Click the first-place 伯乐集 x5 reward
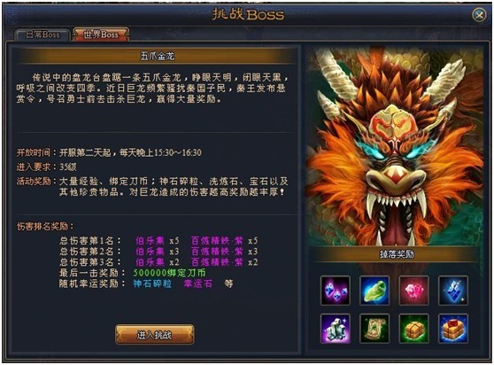 pos(158,241)
